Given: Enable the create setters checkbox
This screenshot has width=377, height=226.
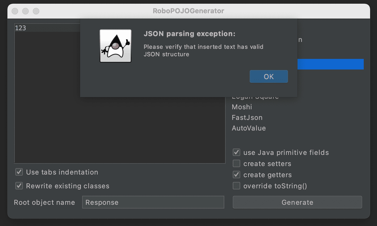Looking at the screenshot, I should pos(236,164).
